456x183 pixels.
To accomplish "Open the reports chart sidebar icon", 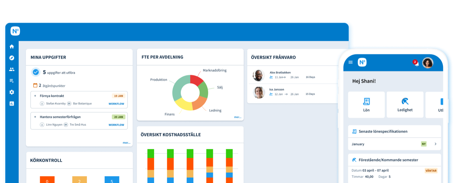I will pyautogui.click(x=12, y=104).
